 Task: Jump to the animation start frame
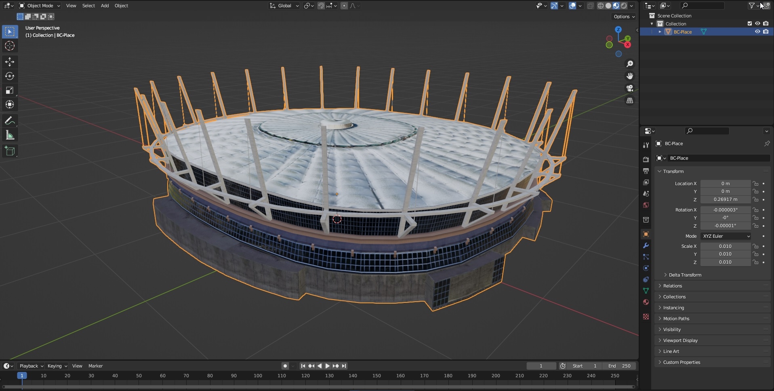(303, 366)
